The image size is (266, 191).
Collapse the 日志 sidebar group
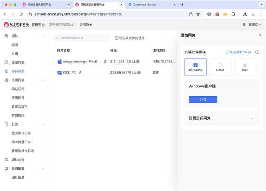43,124
